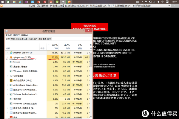Click the 165.6 MB memory cell
Image resolution: width=179 pixels, height=119 pixels.
[x=65, y=57]
